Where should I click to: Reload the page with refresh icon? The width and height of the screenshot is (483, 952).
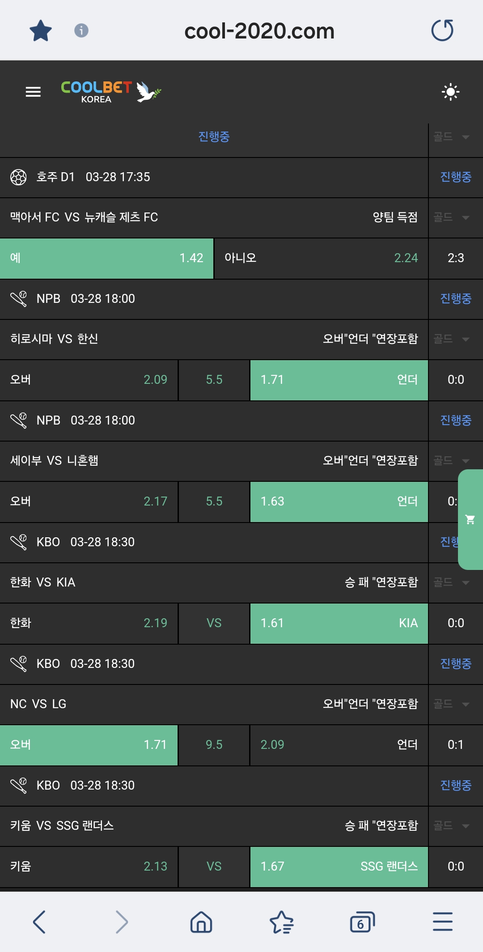pos(442,31)
